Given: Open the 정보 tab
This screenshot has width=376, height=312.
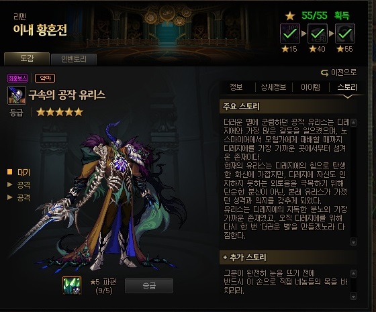Looking at the screenshot, I should pos(236,87).
